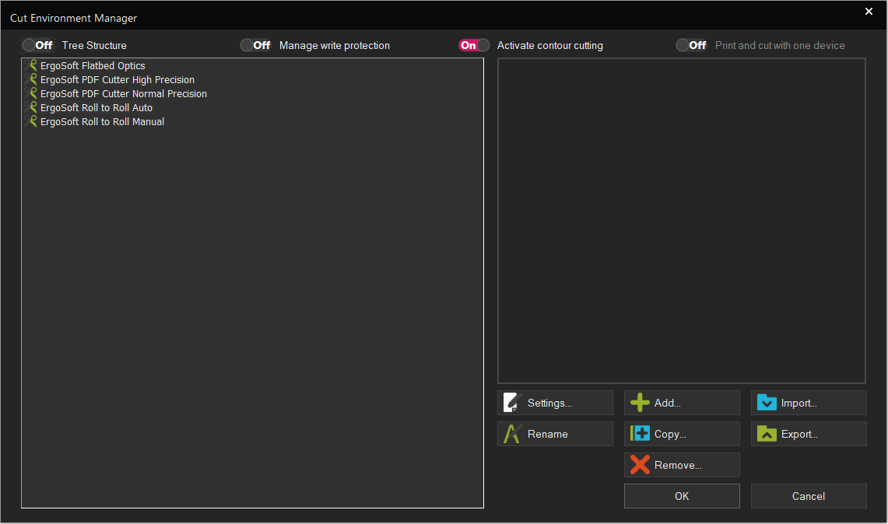Click the blue folder icon on Import

pyautogui.click(x=767, y=403)
